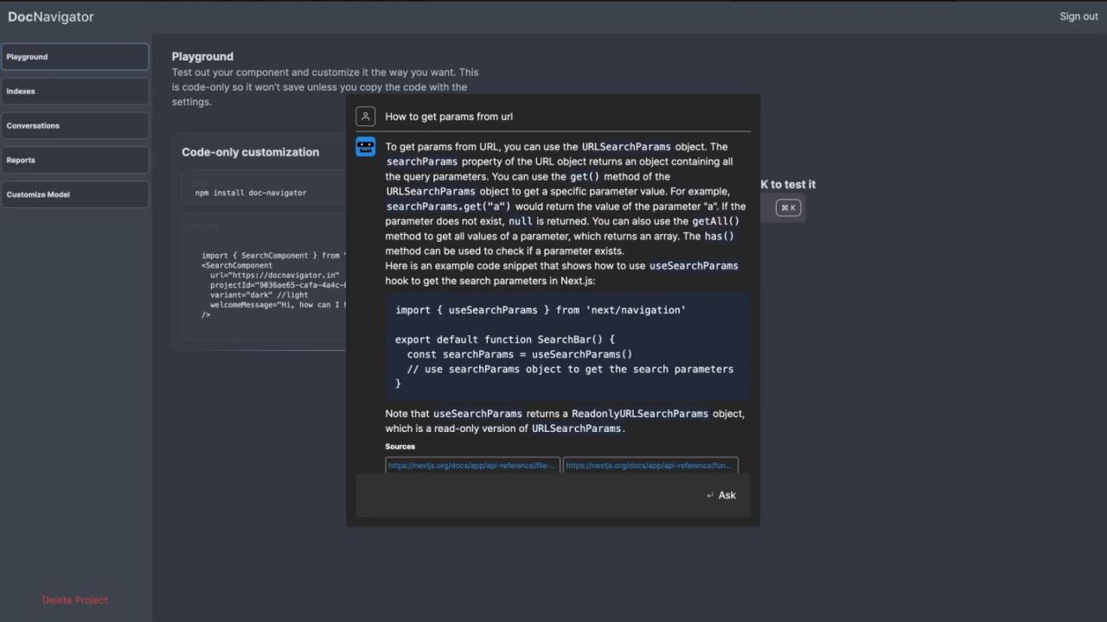Click the user avatar icon beside the question
Viewport: 1107px width, 622px height.
pos(365,117)
